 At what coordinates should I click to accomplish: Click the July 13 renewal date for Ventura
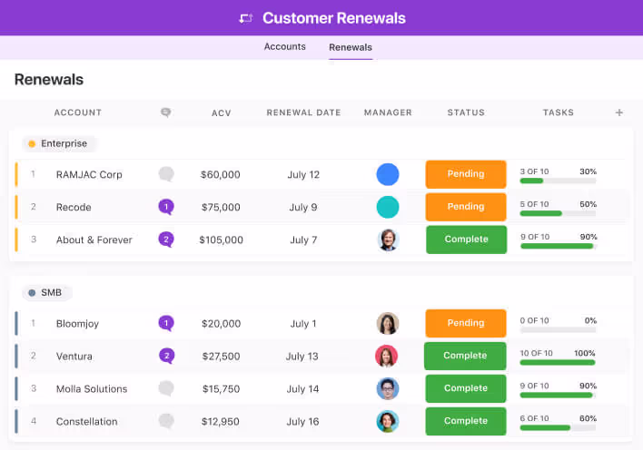pos(303,356)
